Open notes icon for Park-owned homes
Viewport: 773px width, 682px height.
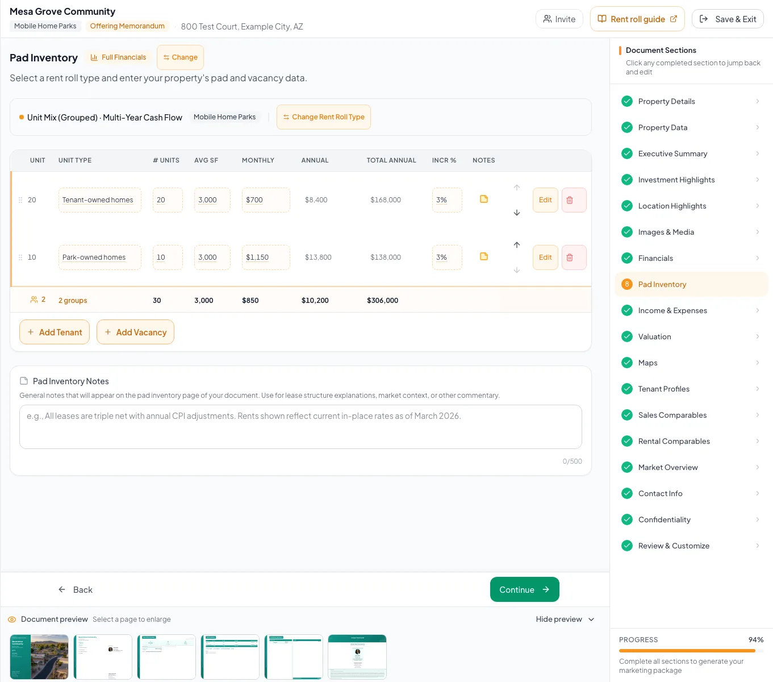pos(484,256)
